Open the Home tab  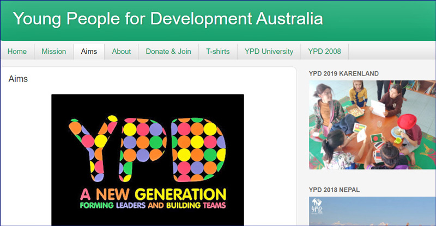(x=17, y=52)
